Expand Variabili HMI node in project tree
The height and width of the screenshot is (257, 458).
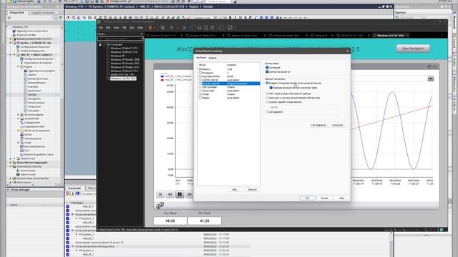tap(18, 119)
